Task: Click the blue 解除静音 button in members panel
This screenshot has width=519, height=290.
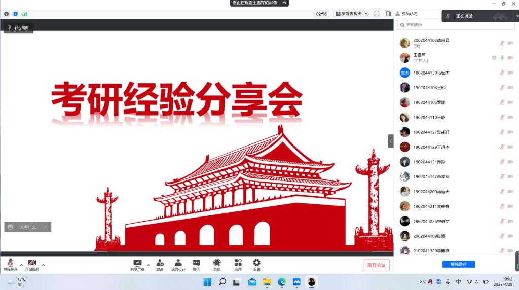Action: pyautogui.click(x=458, y=264)
